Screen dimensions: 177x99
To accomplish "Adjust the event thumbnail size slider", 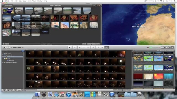I will click(17, 48).
